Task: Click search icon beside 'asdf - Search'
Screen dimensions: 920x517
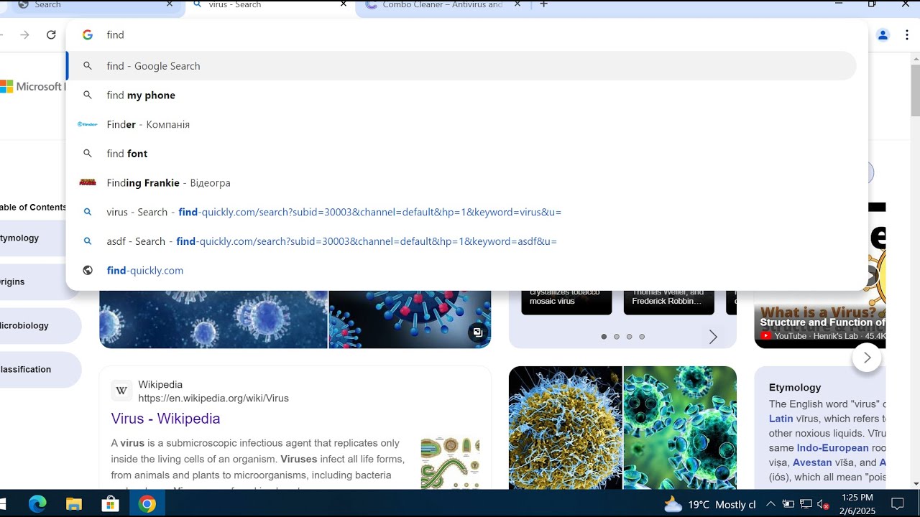Action: (x=88, y=241)
